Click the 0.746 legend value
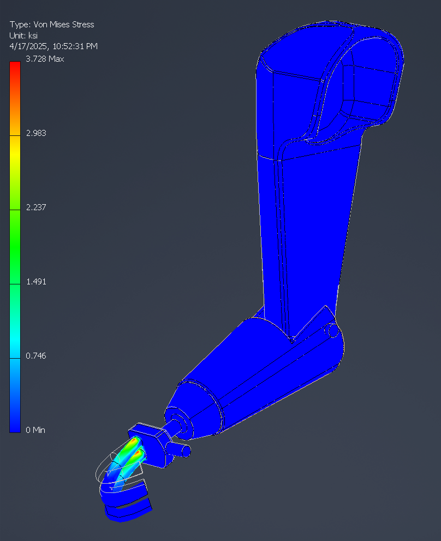The height and width of the screenshot is (541, 441). (36, 356)
